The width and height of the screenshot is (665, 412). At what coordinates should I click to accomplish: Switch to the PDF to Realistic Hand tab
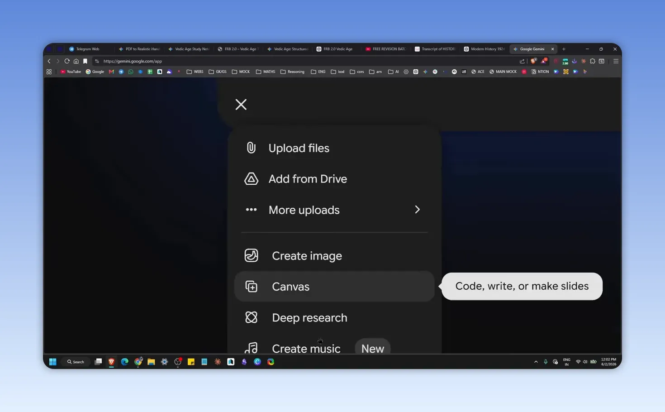139,49
